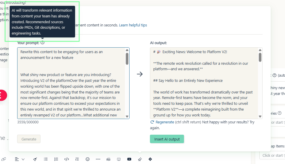The height and width of the screenshot is (164, 285).
Task: Open the text alignment dropdown
Action: click(x=20, y=159)
